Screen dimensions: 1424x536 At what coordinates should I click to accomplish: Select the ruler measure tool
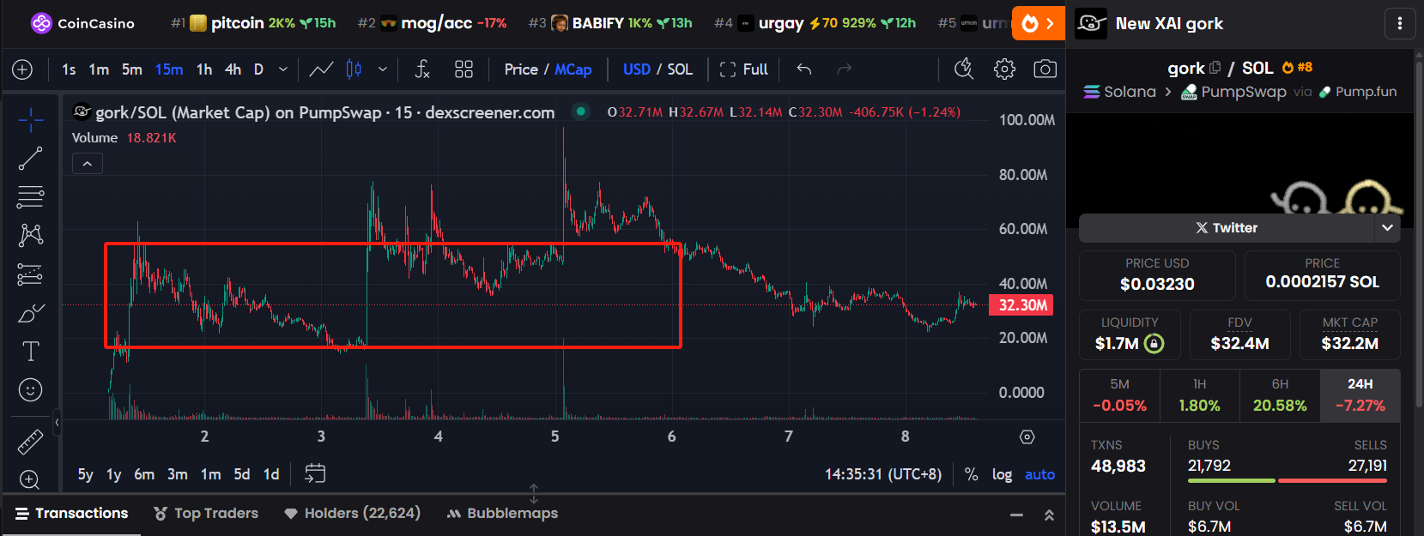30,442
